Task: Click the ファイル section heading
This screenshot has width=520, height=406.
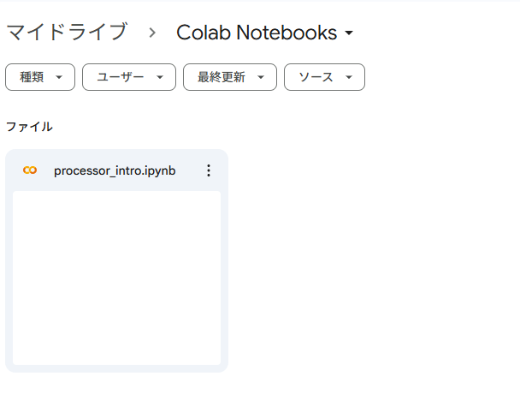Action: (x=29, y=127)
